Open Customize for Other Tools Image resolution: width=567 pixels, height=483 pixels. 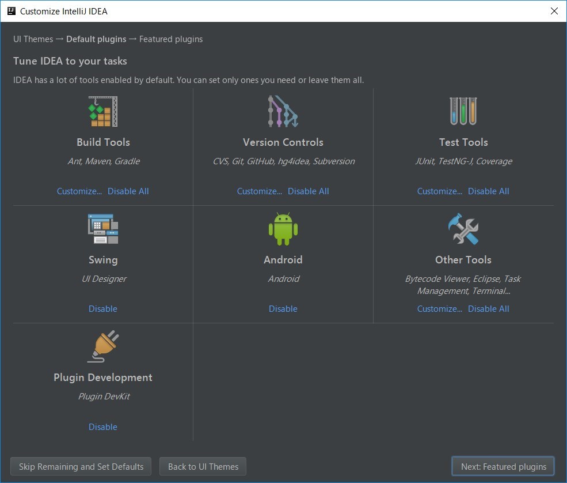(x=439, y=309)
